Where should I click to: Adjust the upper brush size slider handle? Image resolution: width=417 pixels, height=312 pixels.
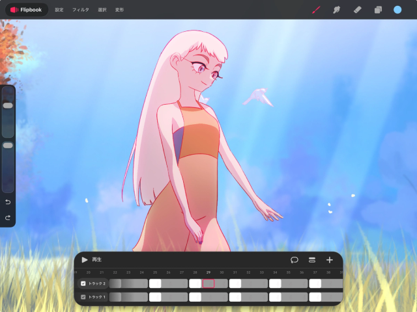point(8,105)
